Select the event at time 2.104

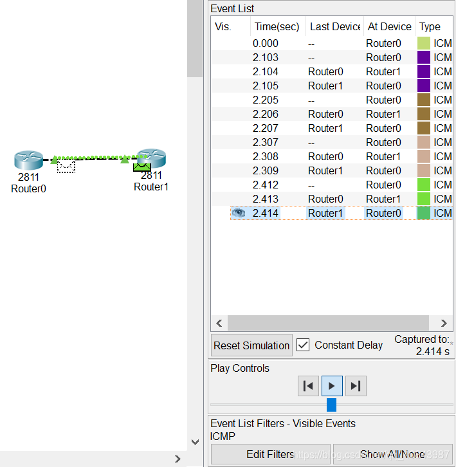pyautogui.click(x=332, y=71)
